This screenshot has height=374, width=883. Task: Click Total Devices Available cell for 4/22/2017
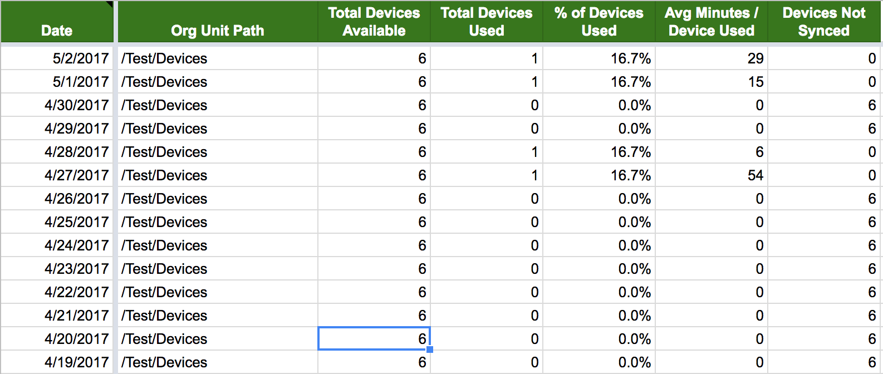pos(374,292)
